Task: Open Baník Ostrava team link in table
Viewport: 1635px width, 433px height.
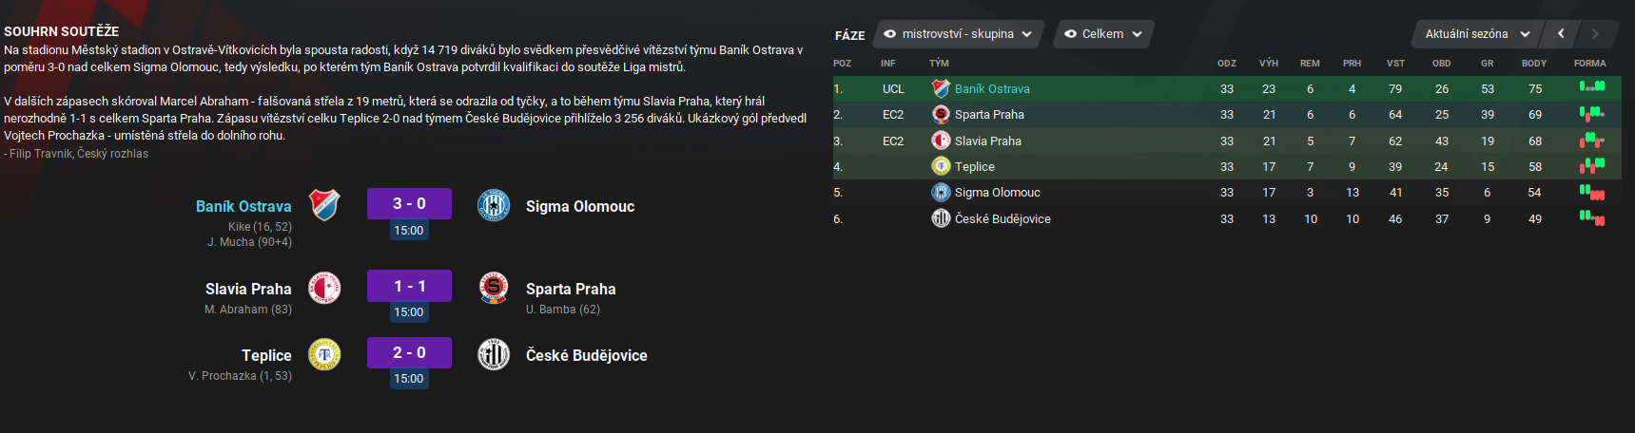Action: click(992, 88)
